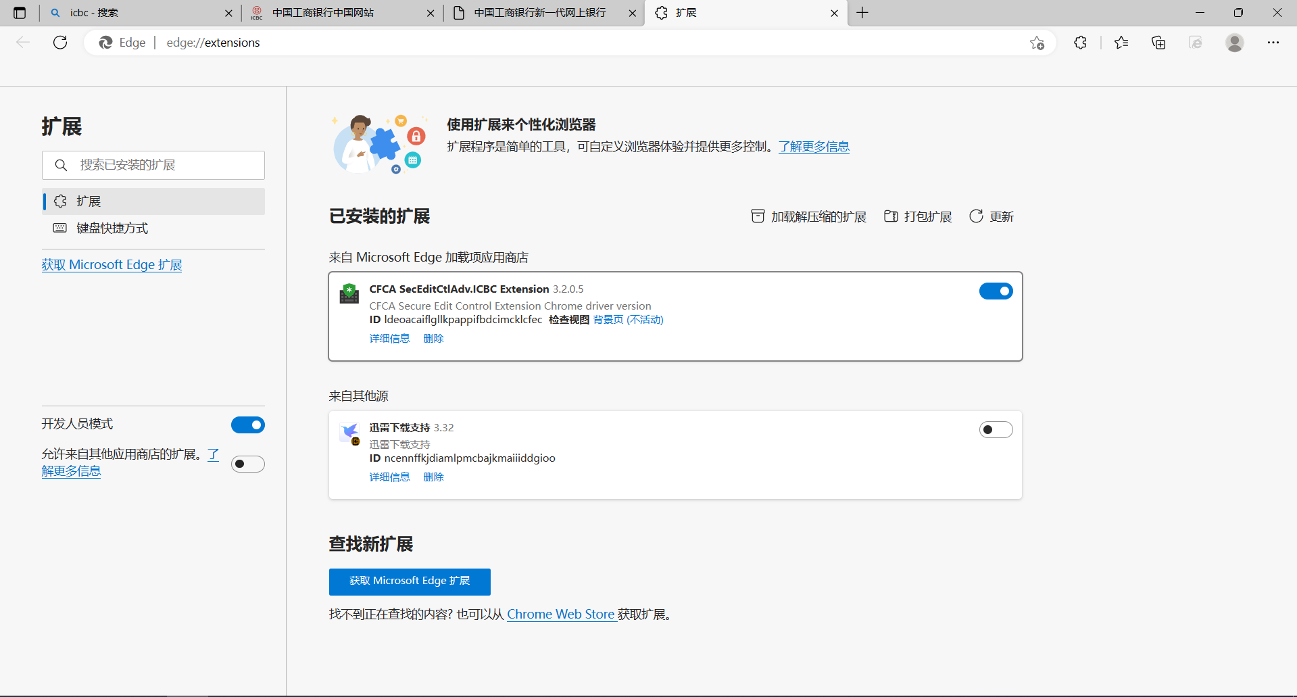1297x697 pixels.
Task: Open 了解更多信息 link in the header
Action: (x=814, y=147)
